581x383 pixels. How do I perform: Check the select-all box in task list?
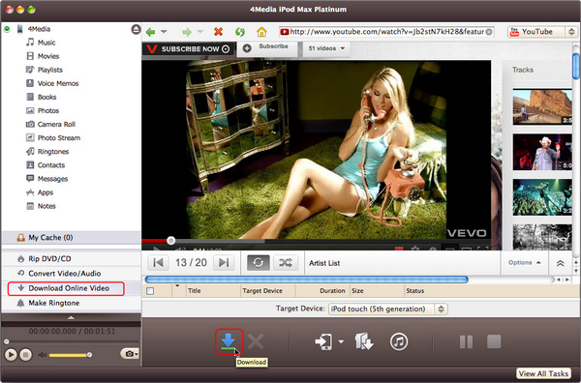tap(150, 291)
